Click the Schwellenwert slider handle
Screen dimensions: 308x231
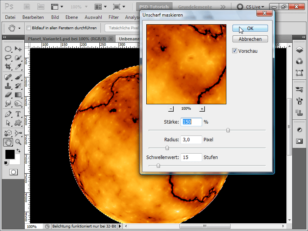(158, 166)
